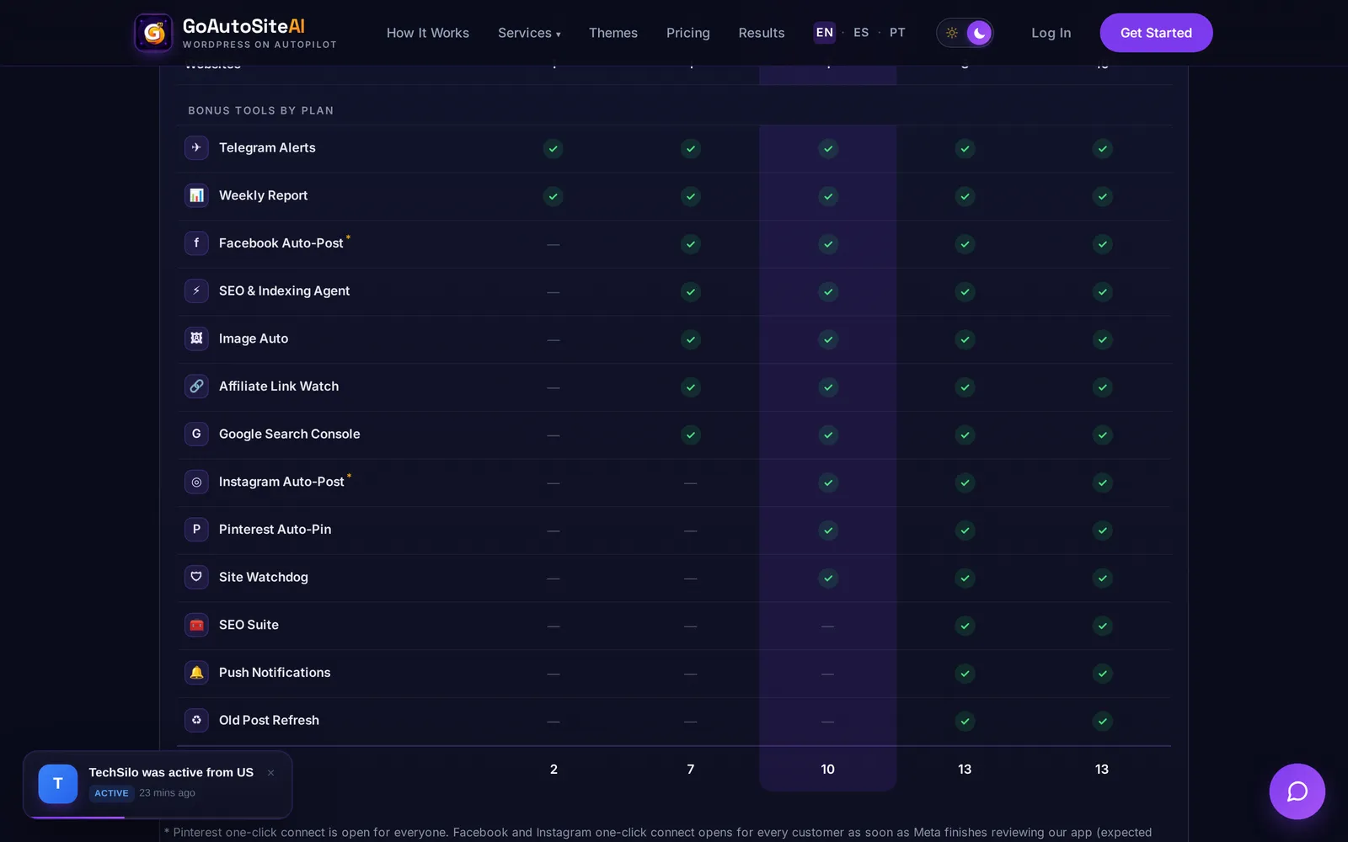Click the Google Search Console G icon
This screenshot has width=1348, height=842.
(x=196, y=434)
